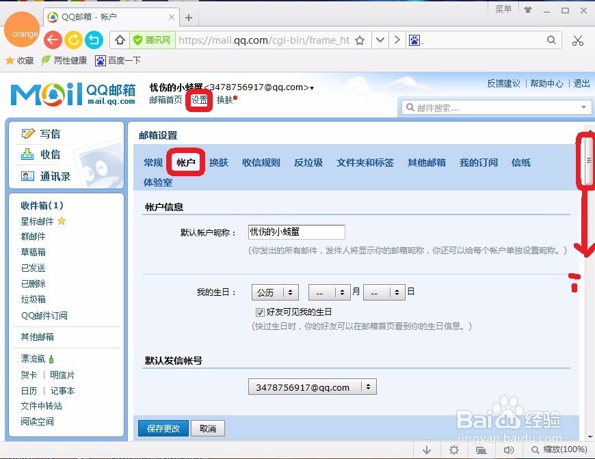Click the 退出 logout link
This screenshot has width=595, height=459.
(581, 83)
